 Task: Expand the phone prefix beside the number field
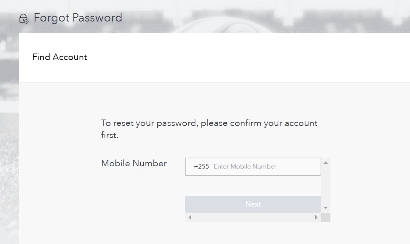pyautogui.click(x=201, y=166)
